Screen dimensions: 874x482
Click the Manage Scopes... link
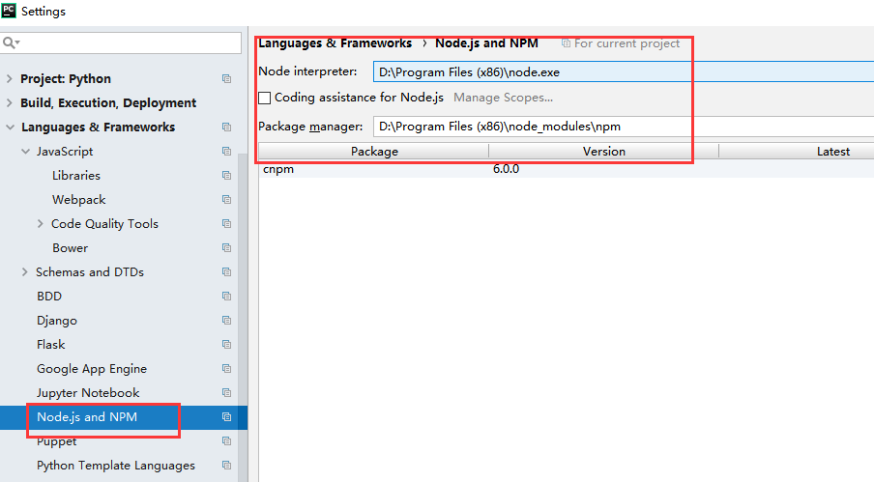pyautogui.click(x=504, y=98)
